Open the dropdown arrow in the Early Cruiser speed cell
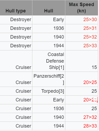 pyautogui.click(x=95, y=99)
